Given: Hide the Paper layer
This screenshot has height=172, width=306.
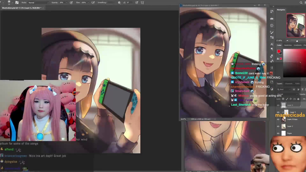Looking at the screenshot, I should pyautogui.click(x=278, y=133).
